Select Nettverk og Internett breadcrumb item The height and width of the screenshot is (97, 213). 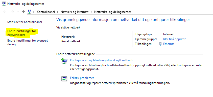coord(75,12)
